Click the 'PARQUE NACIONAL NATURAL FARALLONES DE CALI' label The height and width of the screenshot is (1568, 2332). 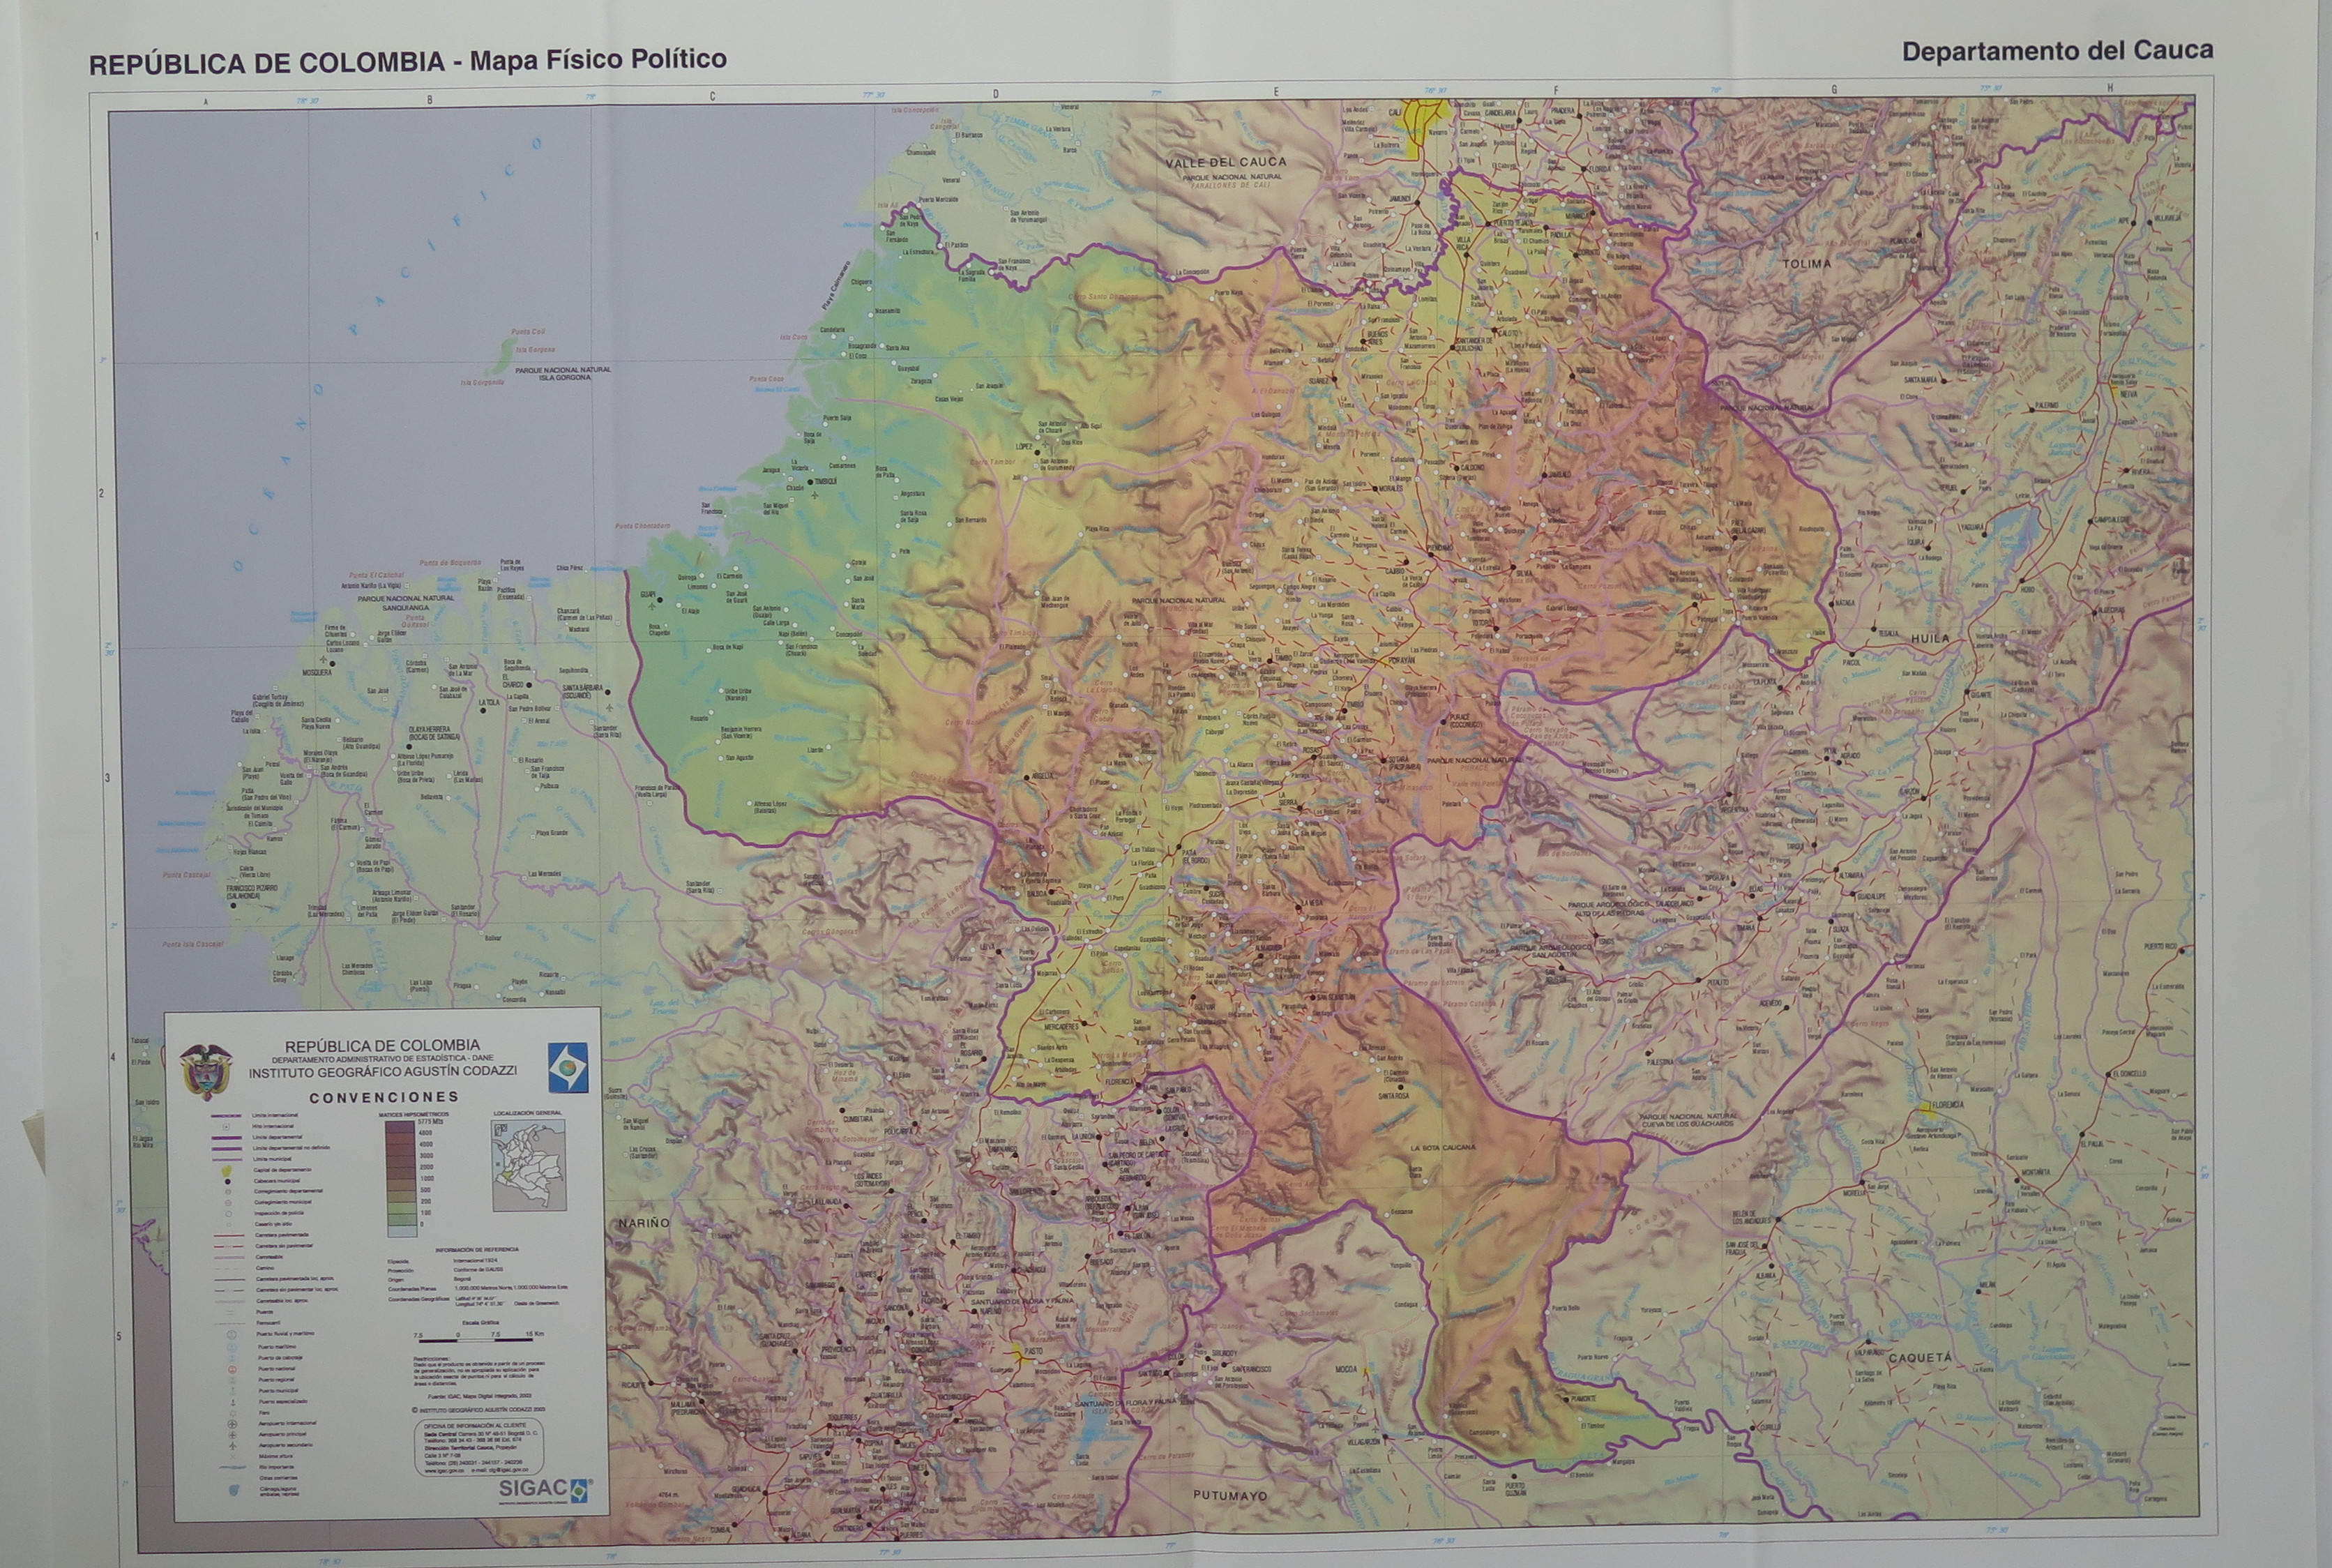pyautogui.click(x=1232, y=182)
